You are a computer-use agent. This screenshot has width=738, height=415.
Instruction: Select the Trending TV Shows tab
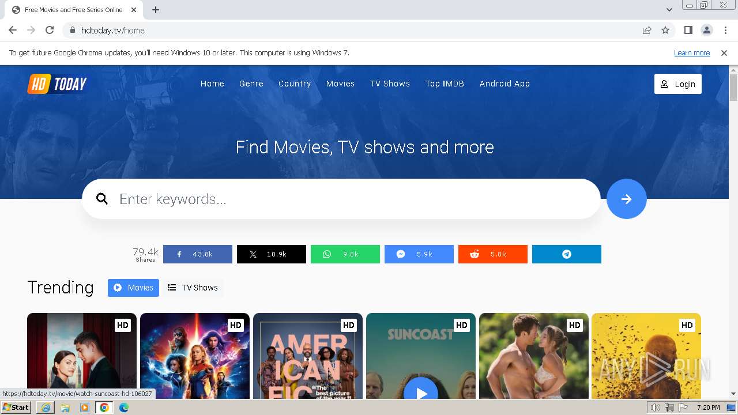point(193,288)
